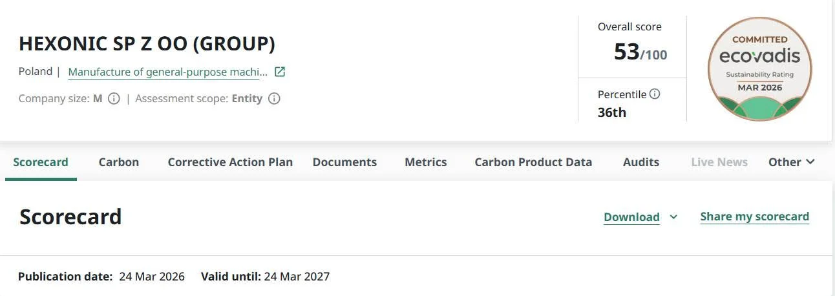Open the Documents tab
The width and height of the screenshot is (835, 296).
[x=344, y=162]
